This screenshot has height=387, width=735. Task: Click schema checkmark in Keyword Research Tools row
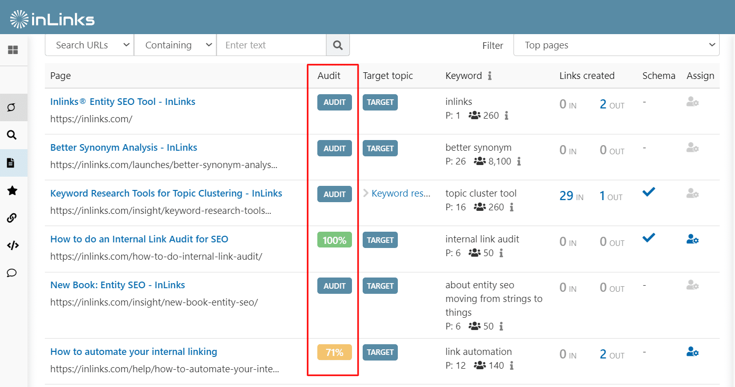648,192
